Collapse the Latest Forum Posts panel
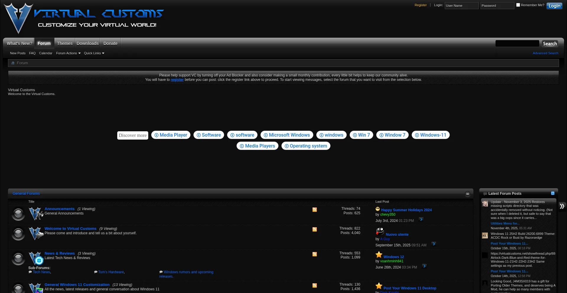567x293 pixels. [553, 193]
